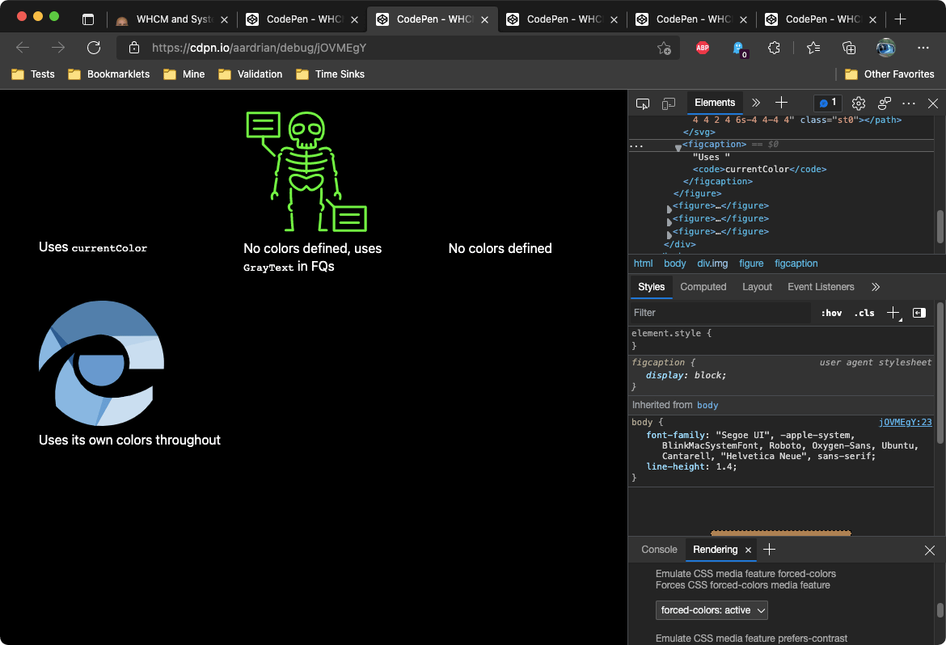
Task: Open the user profile avatar
Action: [885, 48]
